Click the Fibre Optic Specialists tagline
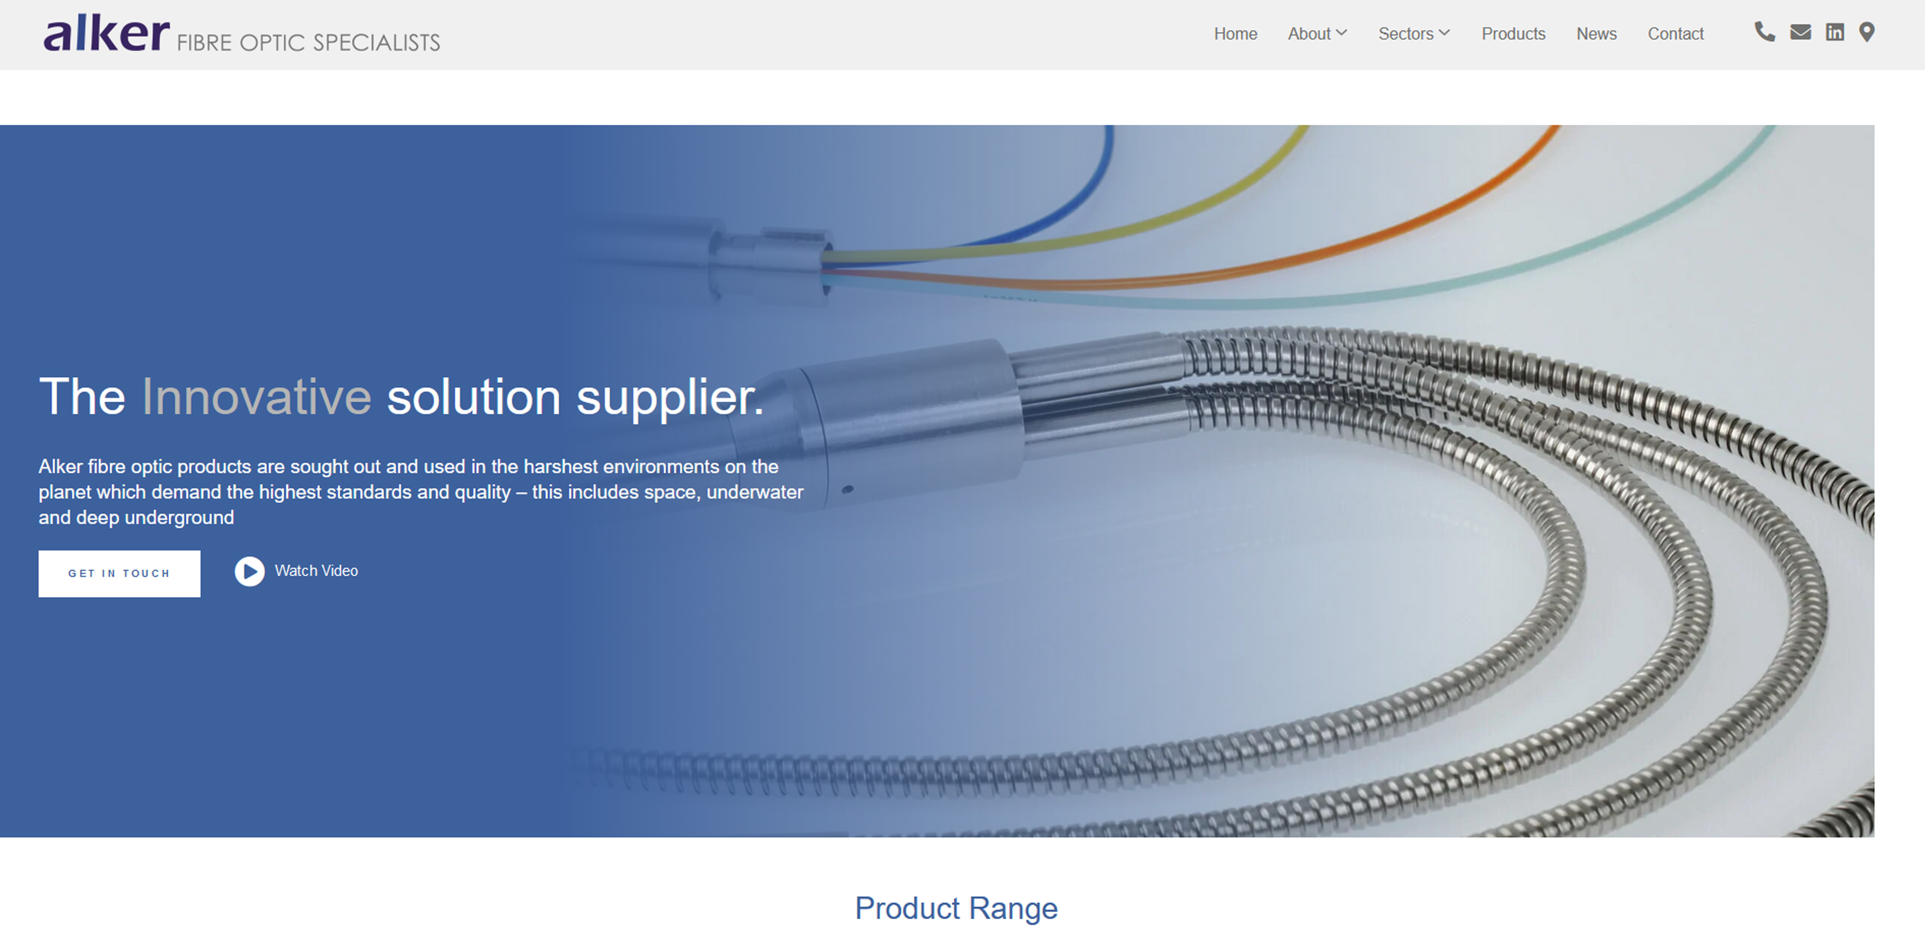The height and width of the screenshot is (938, 1925). 309,42
